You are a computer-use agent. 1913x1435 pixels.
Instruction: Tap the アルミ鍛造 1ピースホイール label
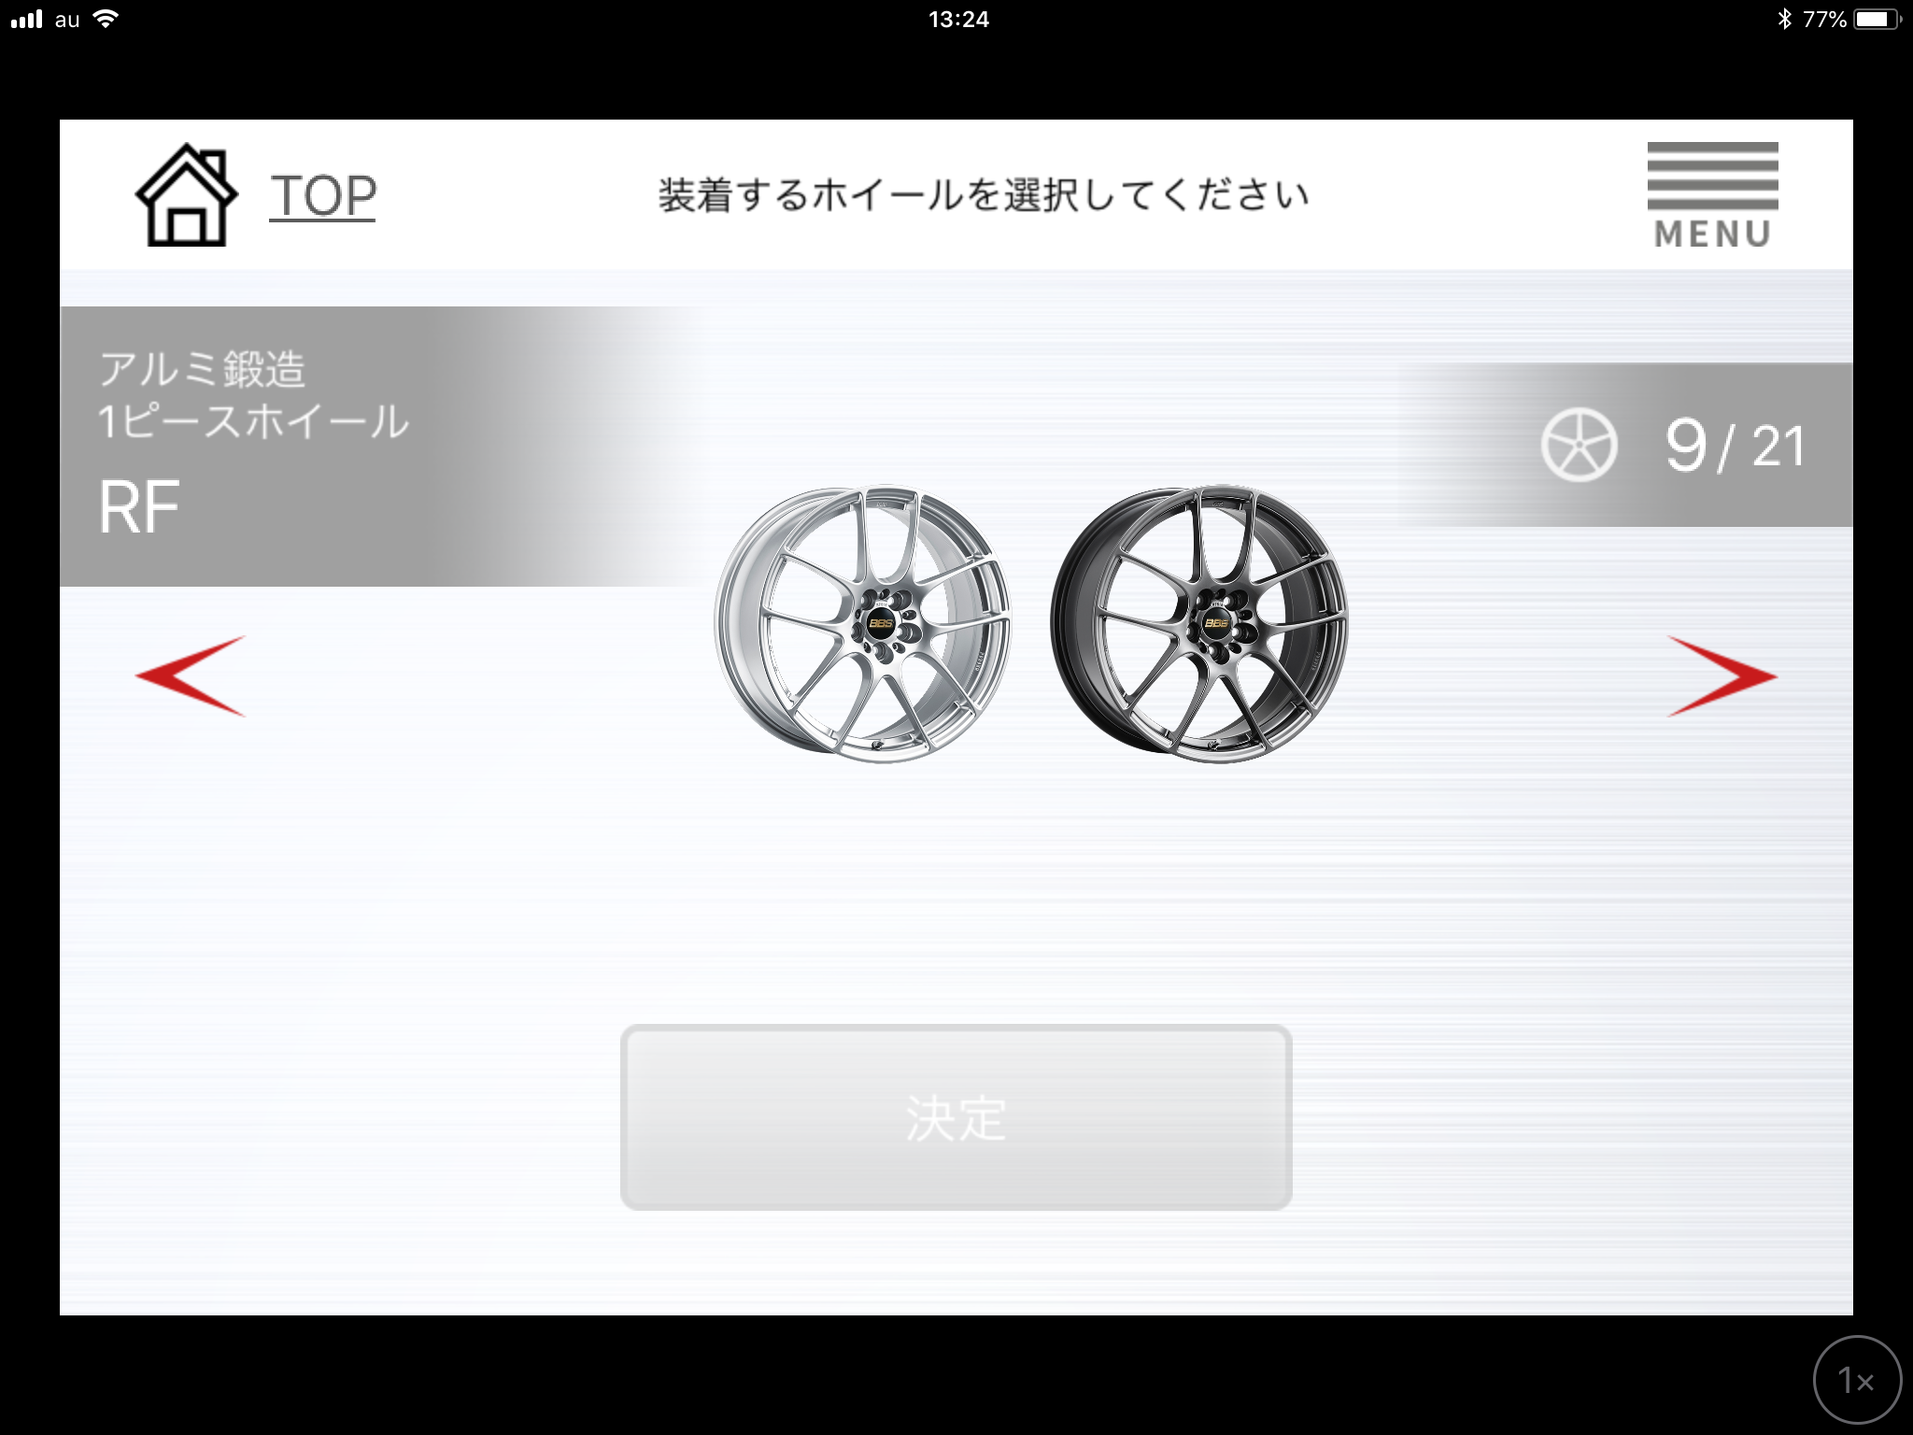tap(253, 395)
